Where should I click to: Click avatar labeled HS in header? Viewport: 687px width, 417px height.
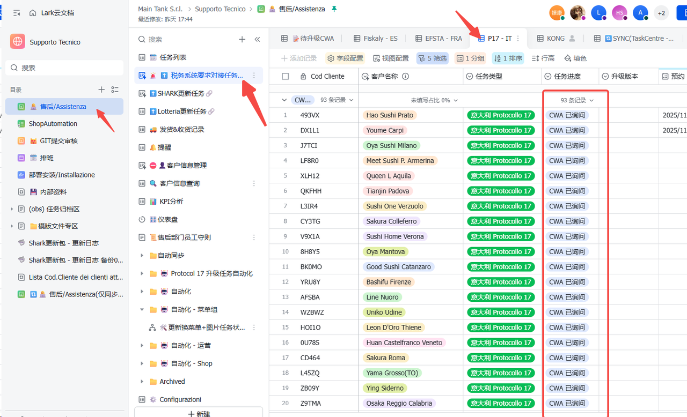tap(619, 13)
